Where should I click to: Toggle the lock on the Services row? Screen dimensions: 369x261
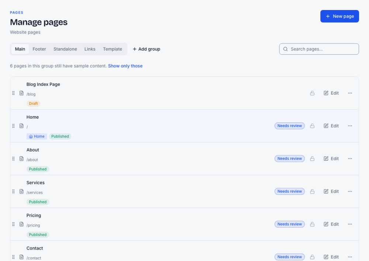(312, 191)
